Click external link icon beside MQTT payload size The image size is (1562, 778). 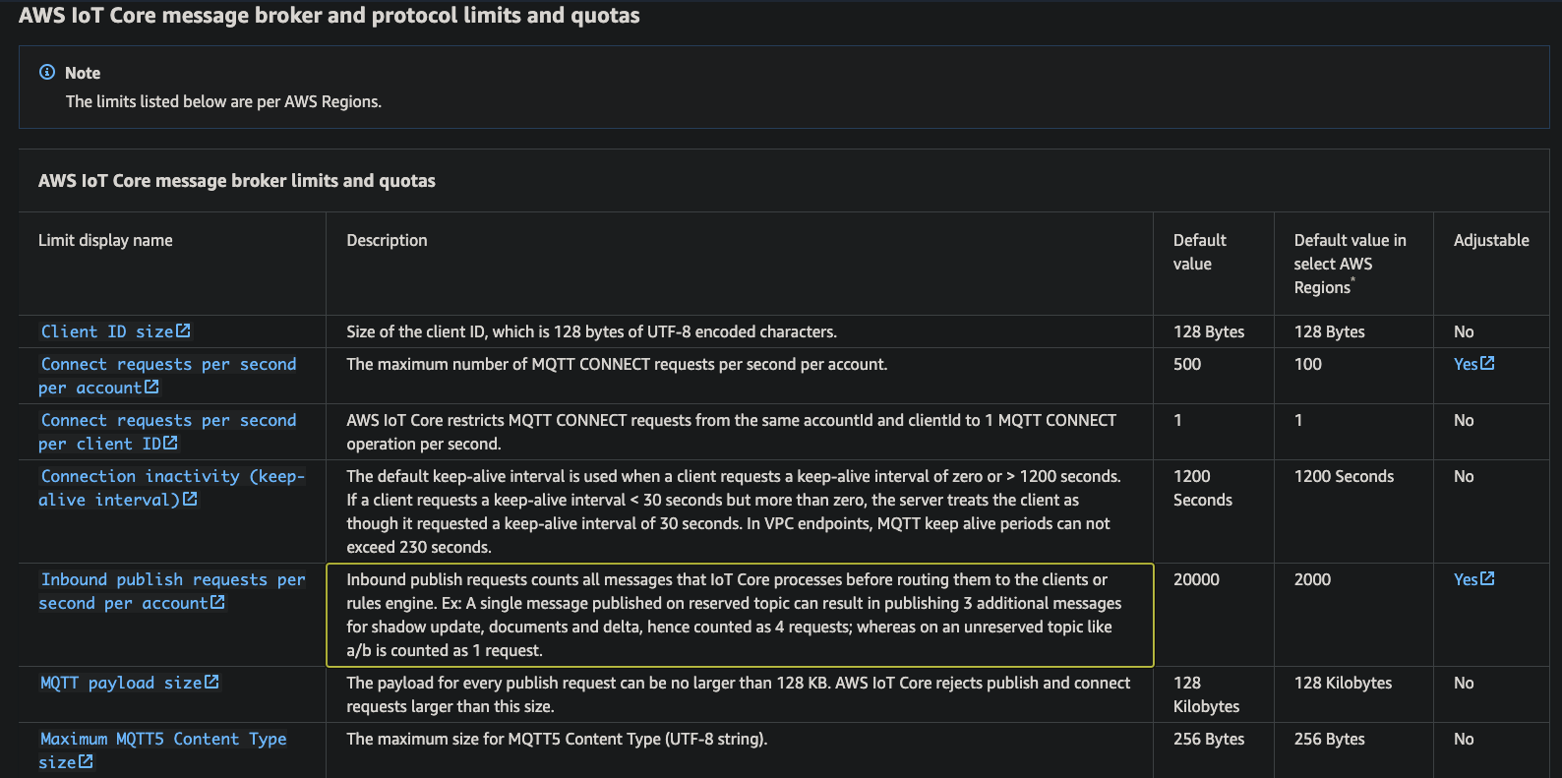(211, 683)
